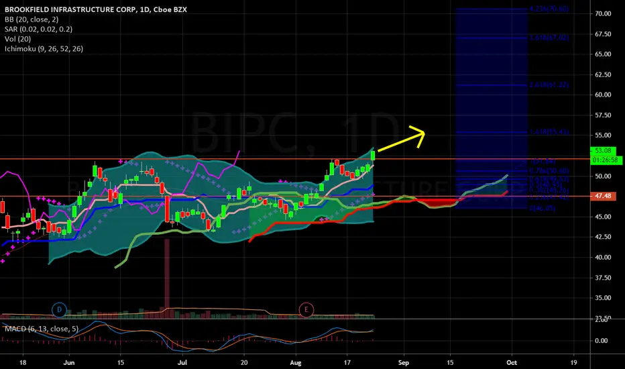The width and height of the screenshot is (625, 369).
Task: Click the Jul label on the time axis
Action: click(182, 362)
